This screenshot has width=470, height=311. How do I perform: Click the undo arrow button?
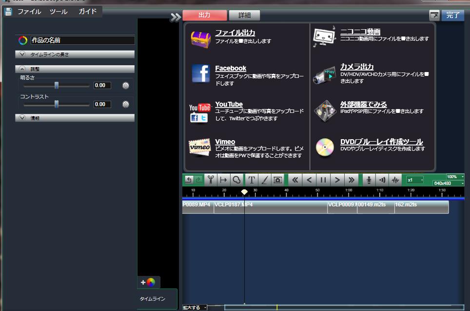(188, 180)
